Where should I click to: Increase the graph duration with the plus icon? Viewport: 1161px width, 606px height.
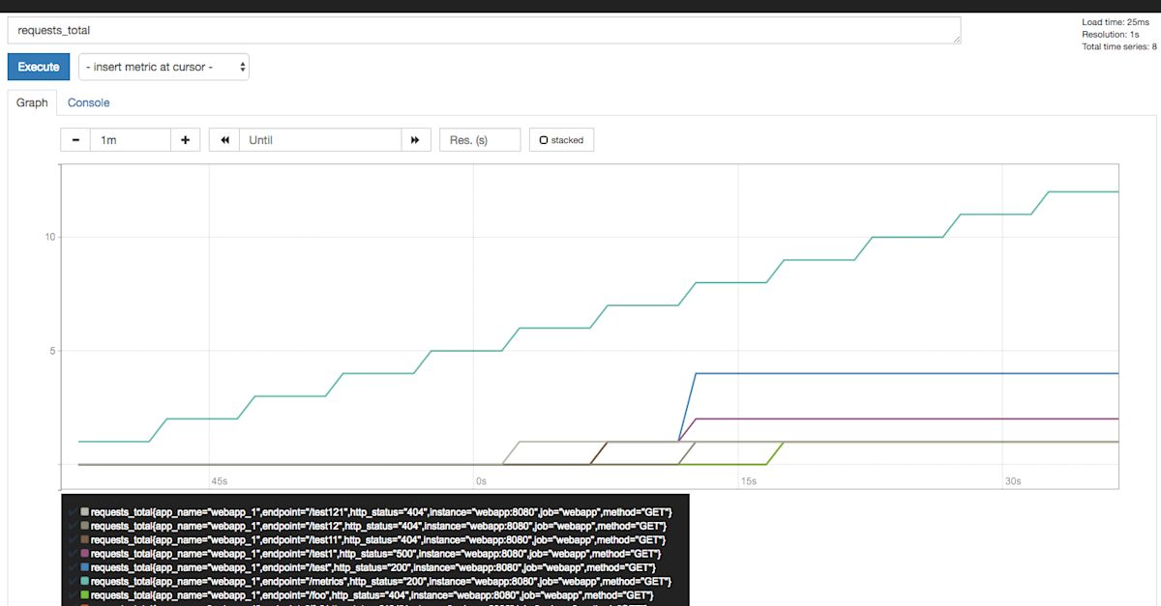185,139
